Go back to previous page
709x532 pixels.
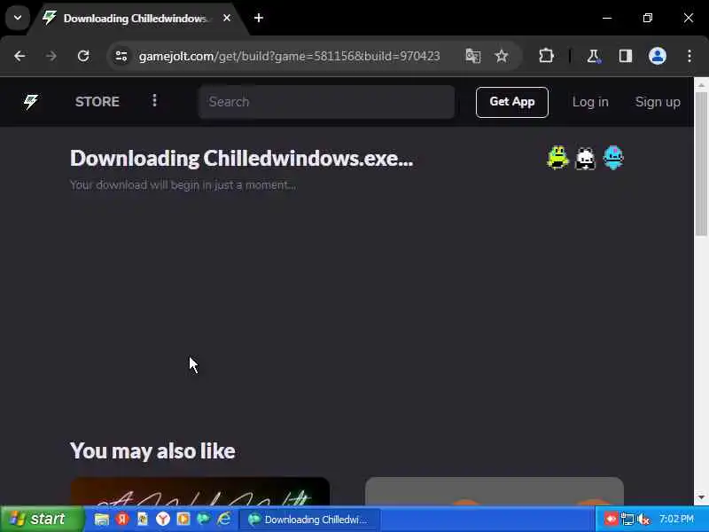click(19, 56)
